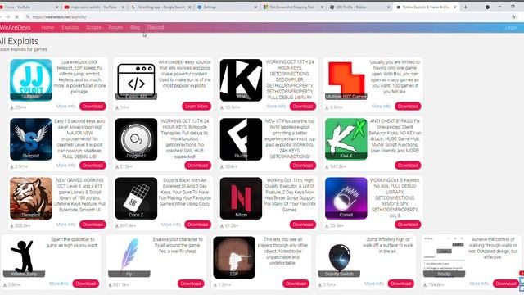524x295 pixels.
Task: Switch to the Settings browser tab
Action: coord(228,7)
